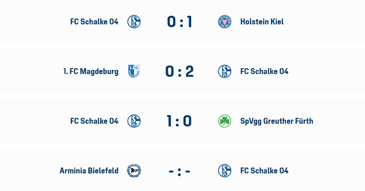Click Schalke 04 logo in Magdeburg match
This screenshot has width=365, height=191.
(x=225, y=71)
